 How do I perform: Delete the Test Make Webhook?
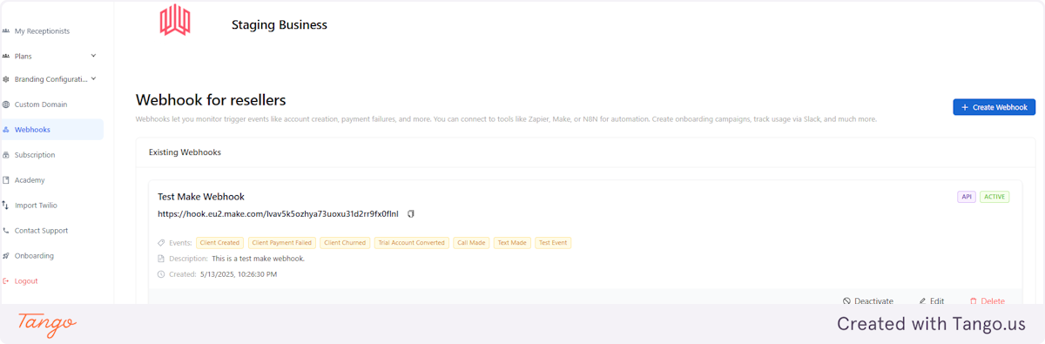coord(987,301)
